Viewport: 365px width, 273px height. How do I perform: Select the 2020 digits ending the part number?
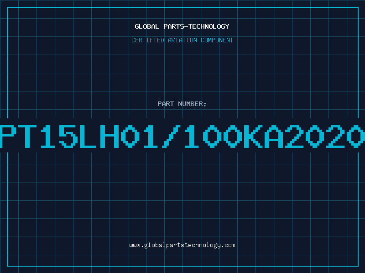tap(325, 136)
